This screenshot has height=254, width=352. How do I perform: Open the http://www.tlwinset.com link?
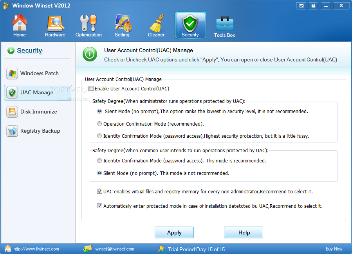(x=36, y=249)
